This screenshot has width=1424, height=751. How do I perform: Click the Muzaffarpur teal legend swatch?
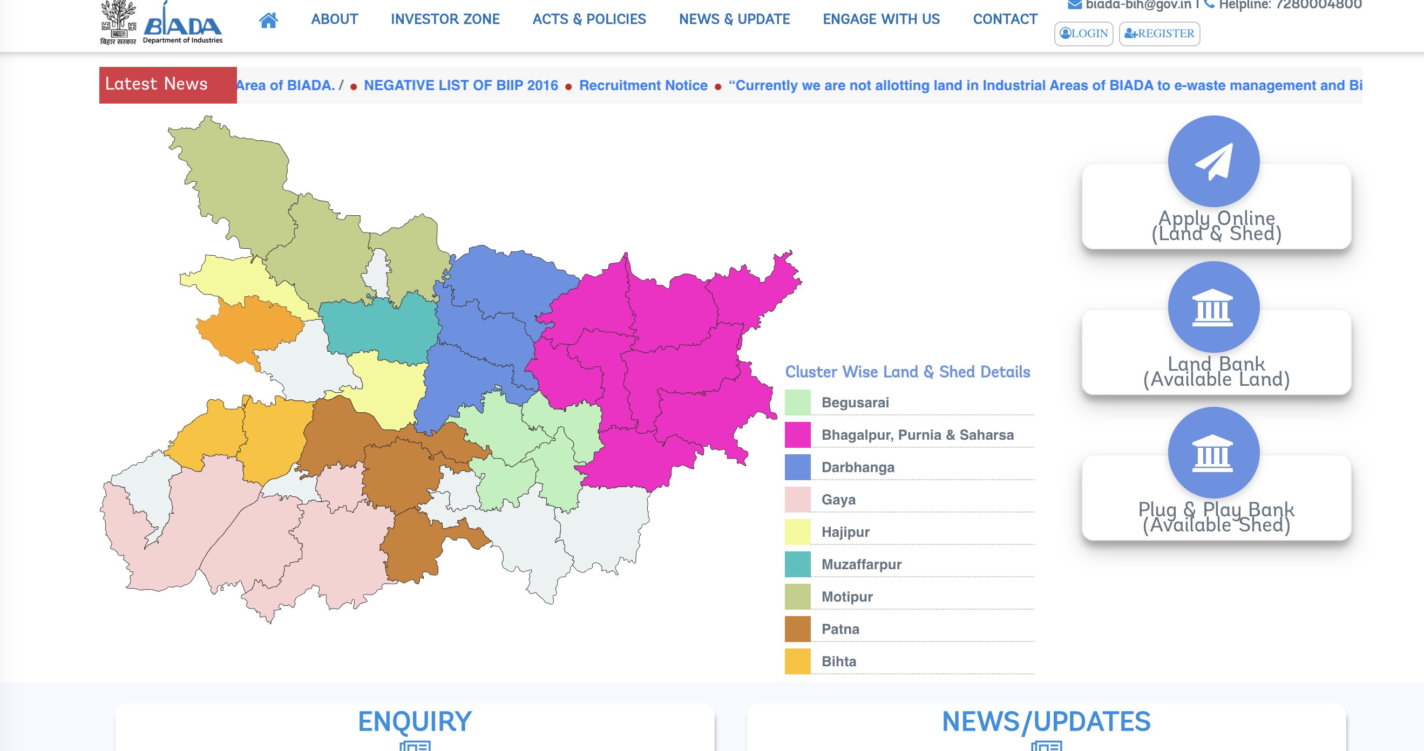pyautogui.click(x=798, y=564)
